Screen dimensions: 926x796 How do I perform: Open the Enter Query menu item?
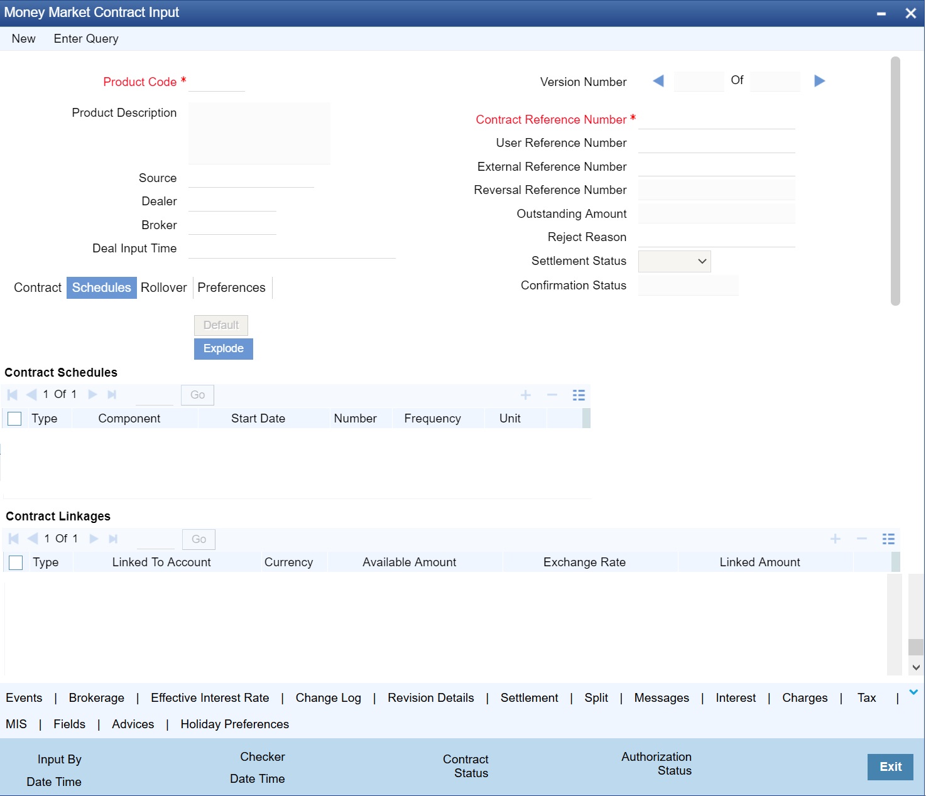(x=85, y=38)
